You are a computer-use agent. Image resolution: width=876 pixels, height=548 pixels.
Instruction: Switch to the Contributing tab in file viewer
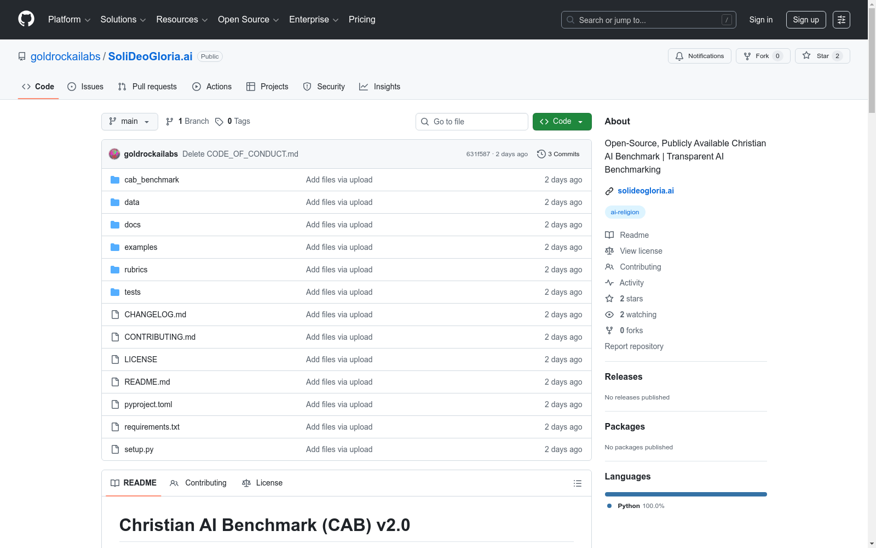(198, 483)
